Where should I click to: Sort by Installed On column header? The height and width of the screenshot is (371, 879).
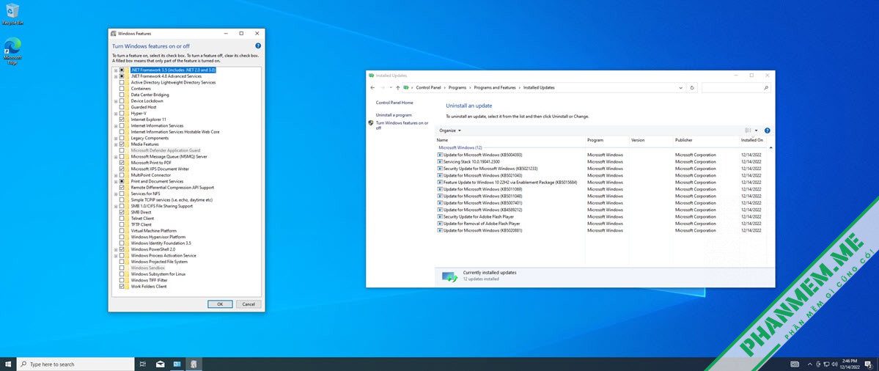point(752,140)
